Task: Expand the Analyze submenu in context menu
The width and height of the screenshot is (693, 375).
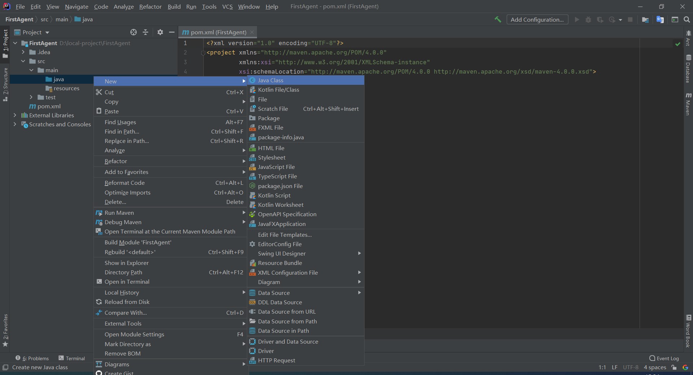Action: [170, 151]
